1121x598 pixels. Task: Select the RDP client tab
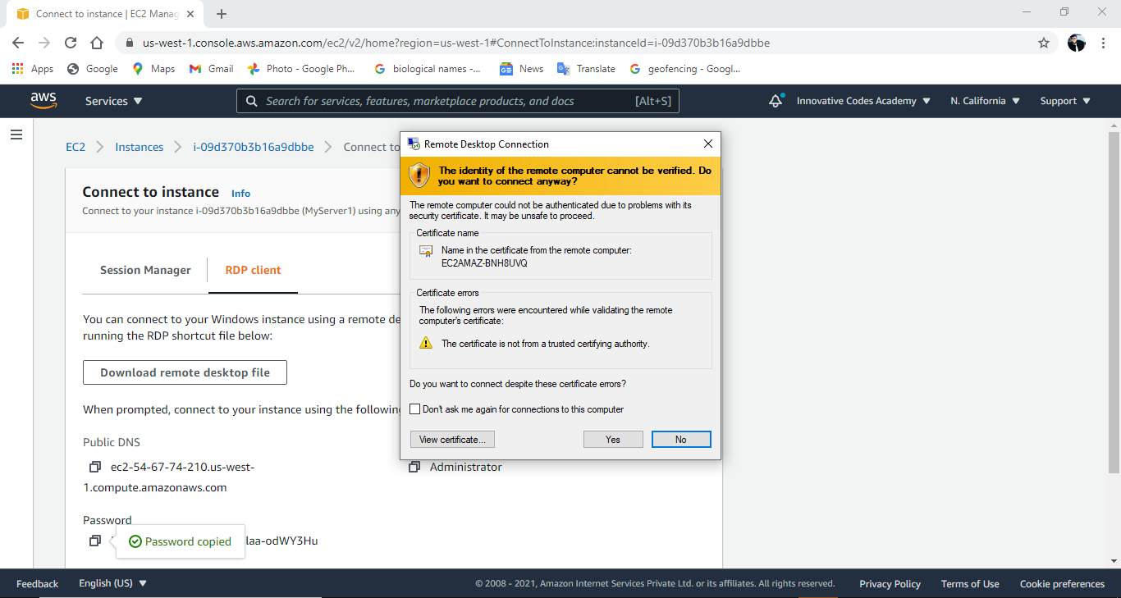pyautogui.click(x=253, y=270)
